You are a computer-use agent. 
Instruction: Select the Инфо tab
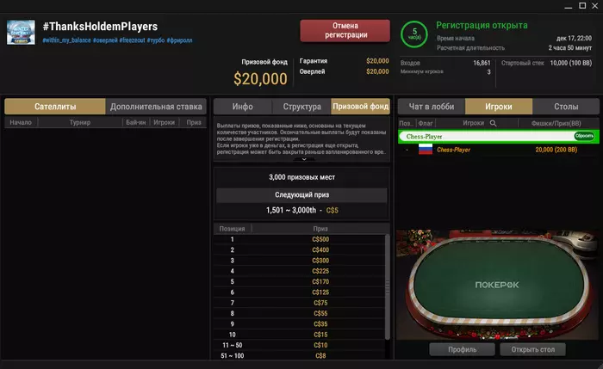[x=242, y=107]
